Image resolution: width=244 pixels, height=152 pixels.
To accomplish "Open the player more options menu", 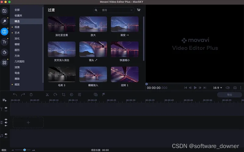I will pos(241,88).
